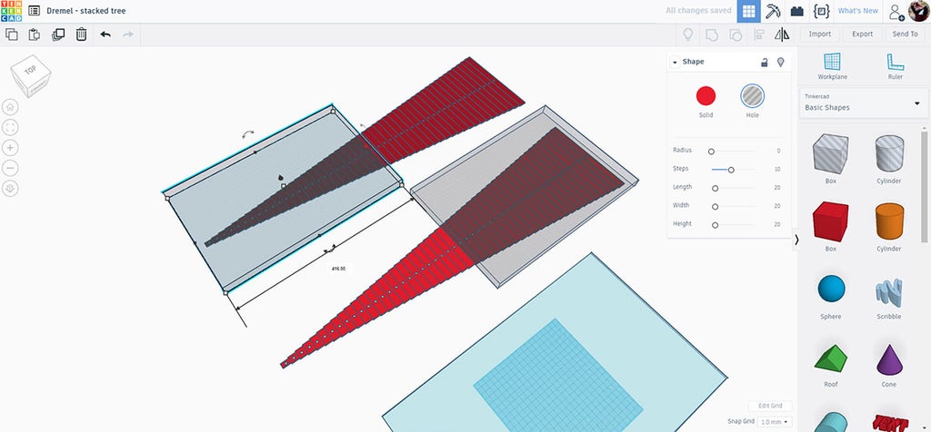931x432 pixels.
Task: Click the Height value 20
Action: (776, 224)
